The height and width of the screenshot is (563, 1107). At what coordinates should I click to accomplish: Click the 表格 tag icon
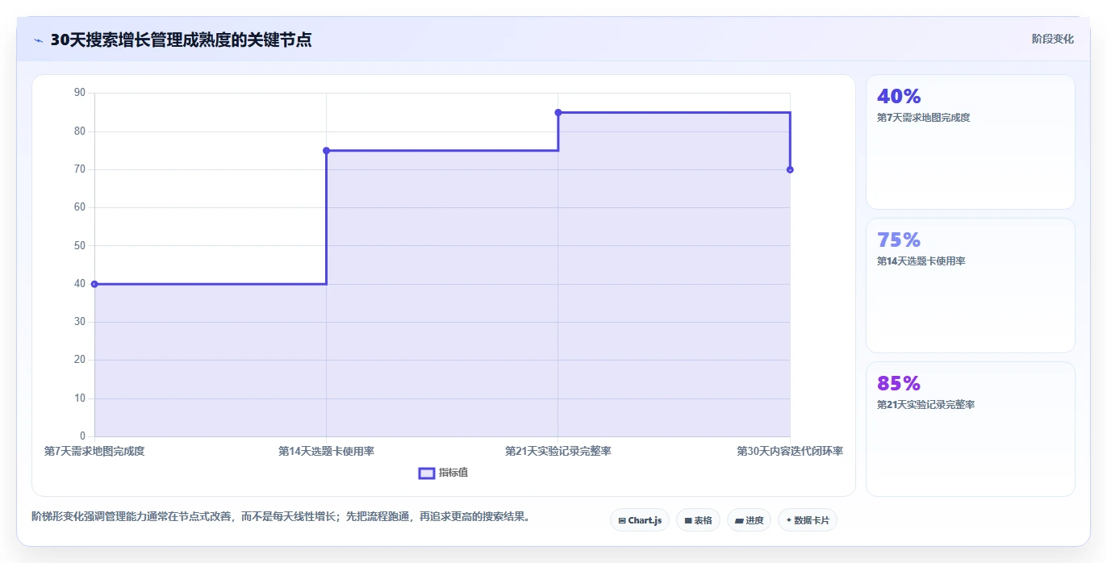688,521
